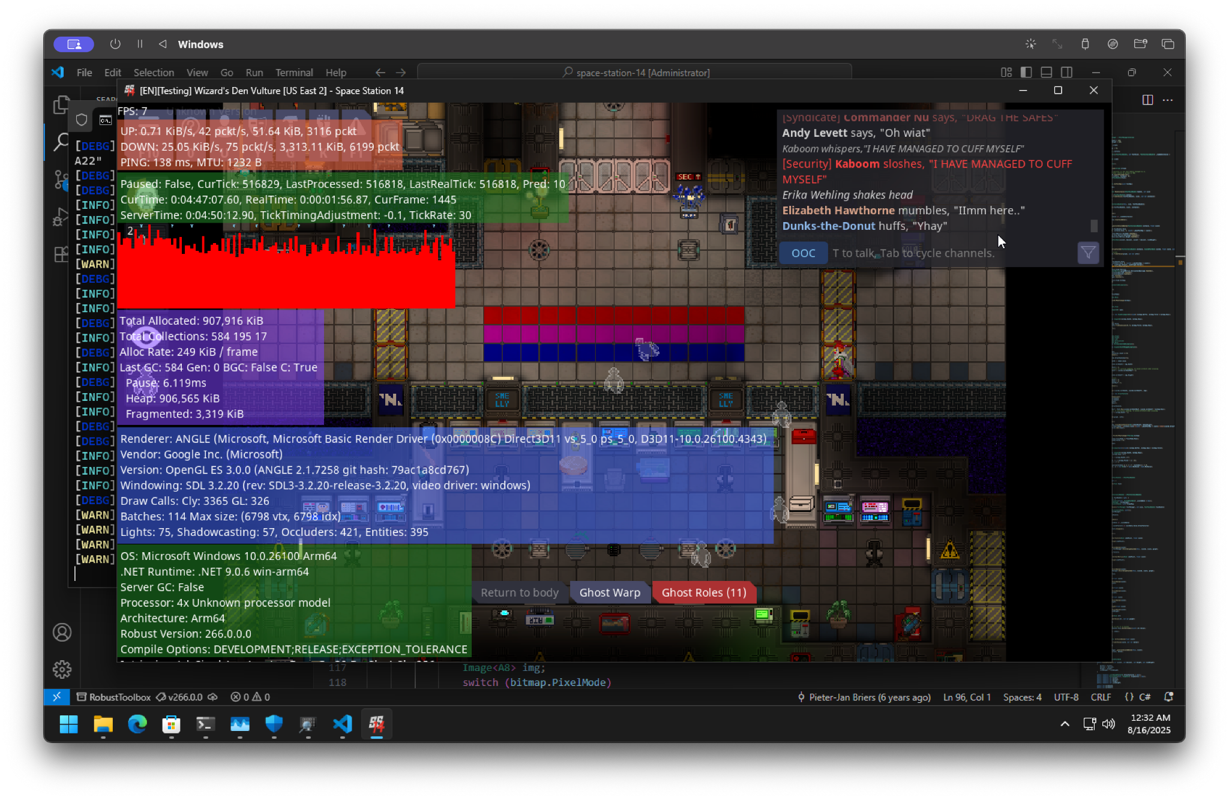Image resolution: width=1229 pixels, height=800 pixels.
Task: Open the VS Code Search view
Action: [x=61, y=142]
